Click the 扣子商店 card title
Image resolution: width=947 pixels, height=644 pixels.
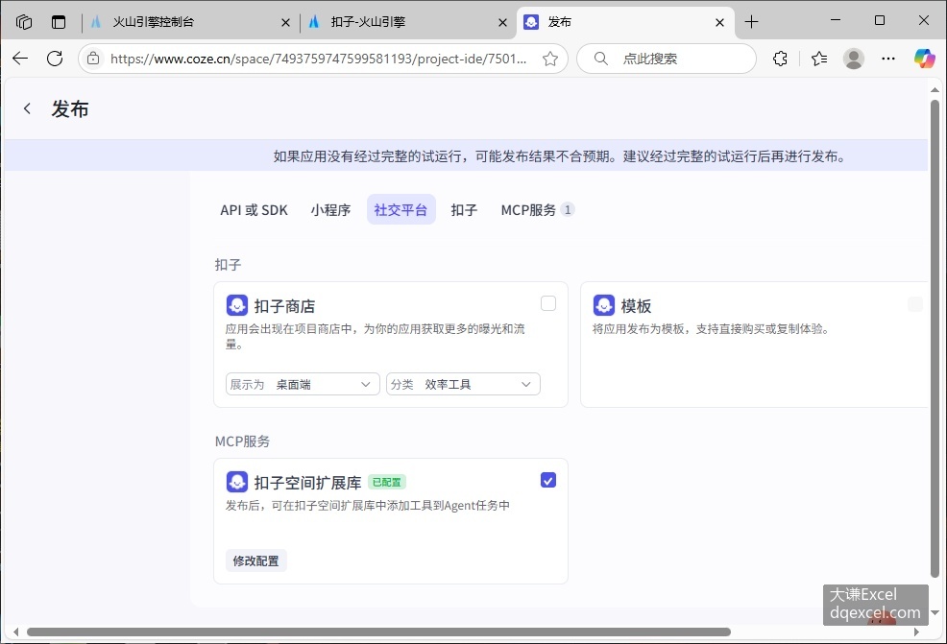coord(284,306)
